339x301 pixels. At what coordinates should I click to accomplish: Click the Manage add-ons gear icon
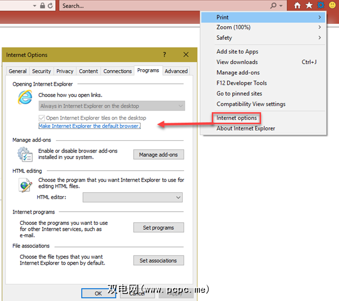25,154
